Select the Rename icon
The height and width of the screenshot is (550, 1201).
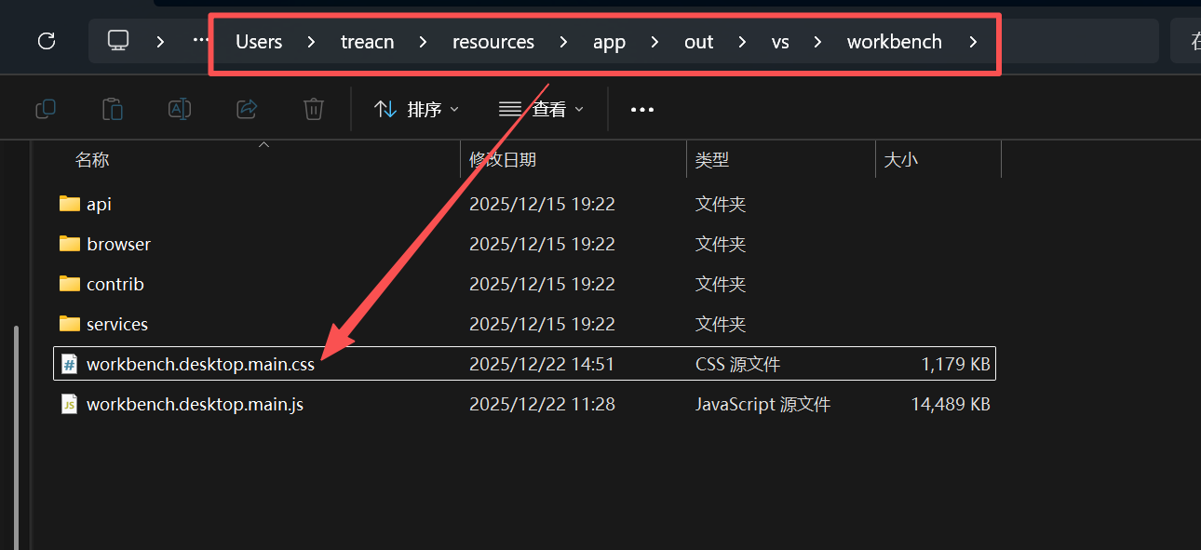[x=179, y=108]
